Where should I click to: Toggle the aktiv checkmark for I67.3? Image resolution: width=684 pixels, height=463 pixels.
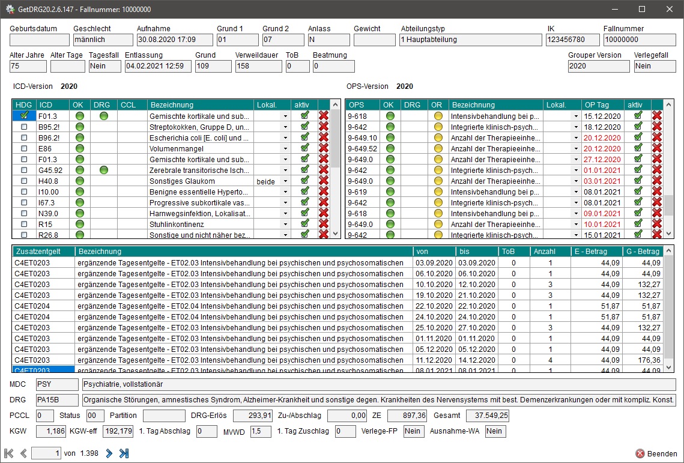point(305,202)
